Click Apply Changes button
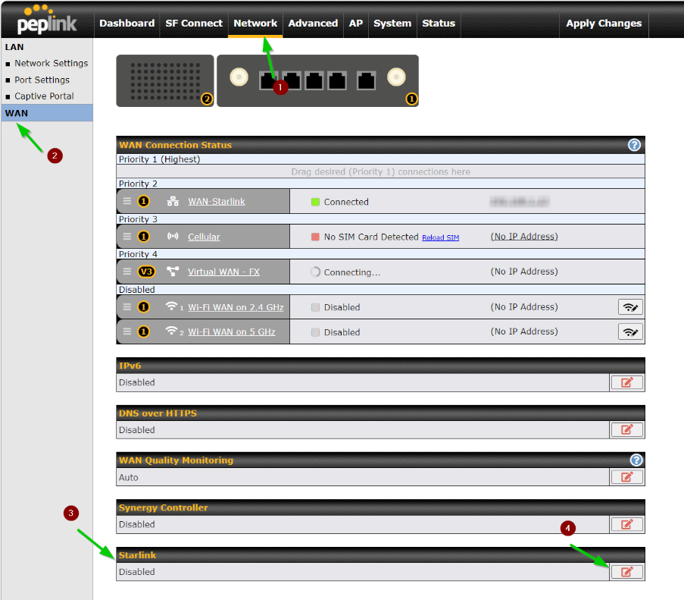The height and width of the screenshot is (600, 684). (x=604, y=24)
